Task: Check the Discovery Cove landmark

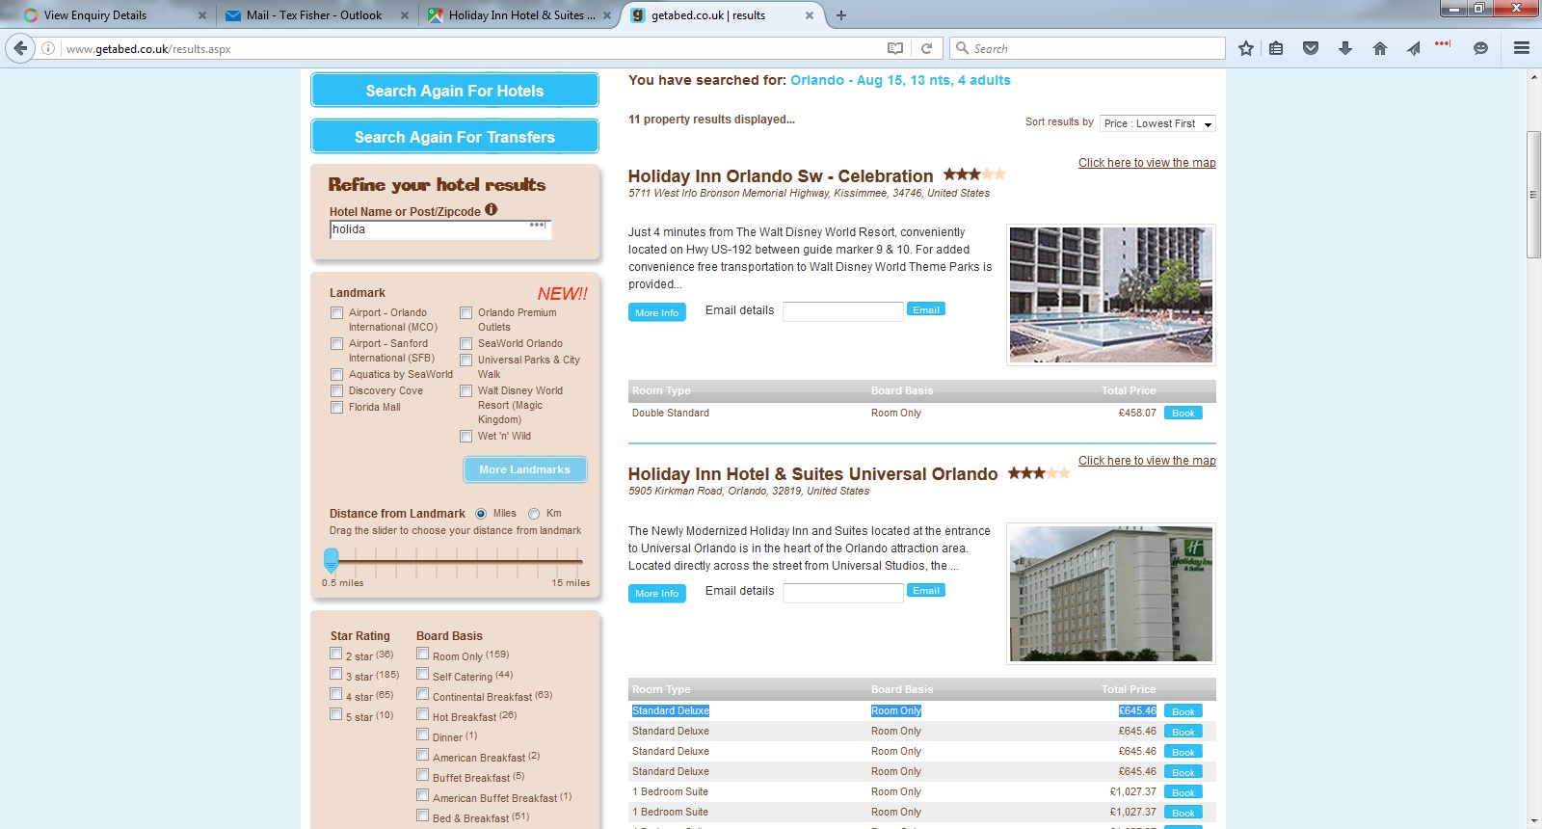Action: click(336, 391)
